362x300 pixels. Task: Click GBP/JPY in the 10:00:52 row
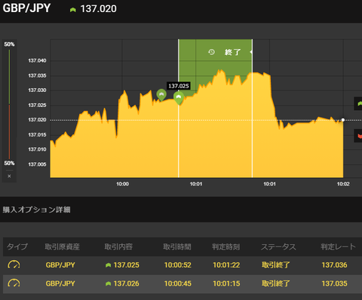click(60, 265)
